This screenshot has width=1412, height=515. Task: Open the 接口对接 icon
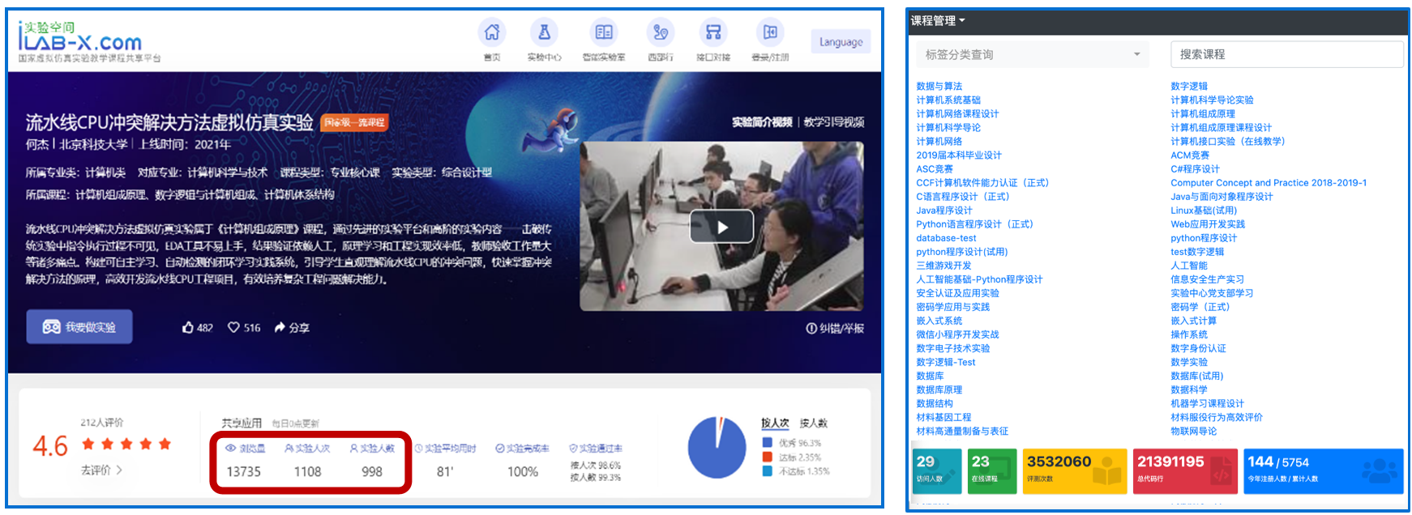click(713, 32)
